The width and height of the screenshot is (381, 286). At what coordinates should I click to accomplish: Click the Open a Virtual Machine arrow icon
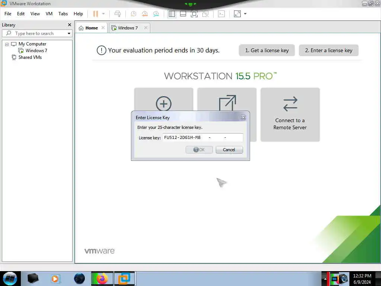pyautogui.click(x=227, y=103)
